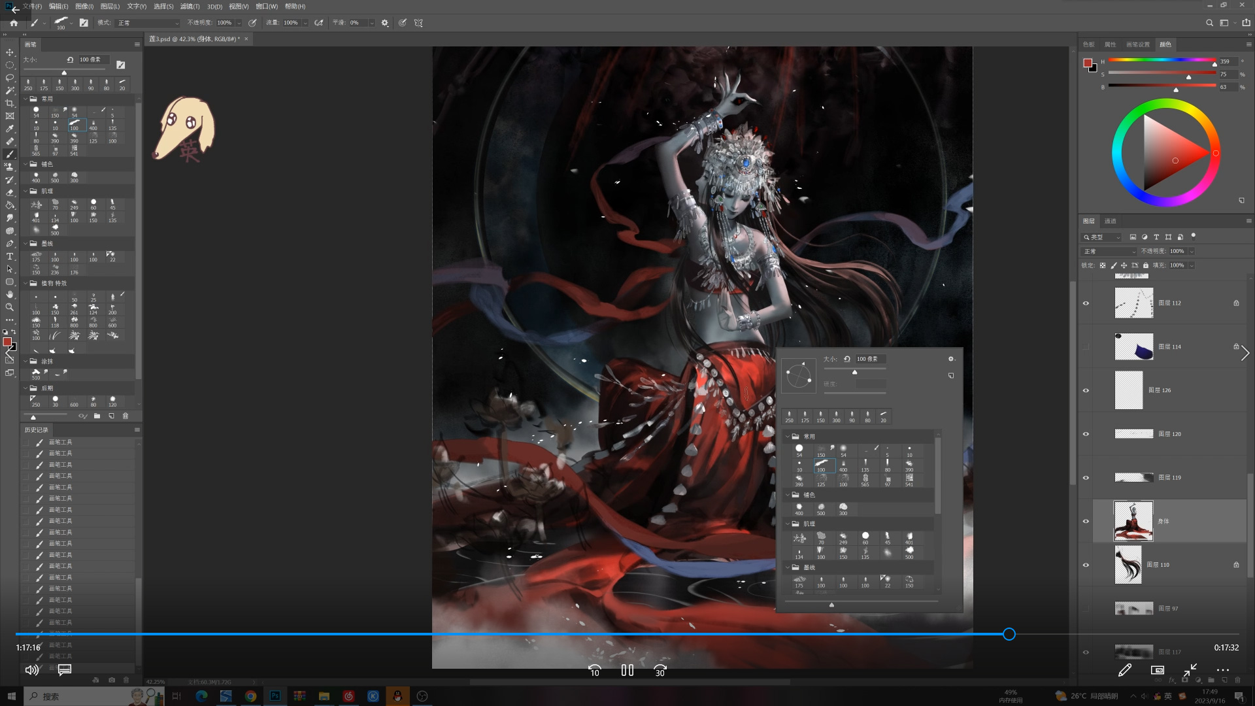Select the Healing Brush tool
1255x706 pixels.
(x=10, y=141)
